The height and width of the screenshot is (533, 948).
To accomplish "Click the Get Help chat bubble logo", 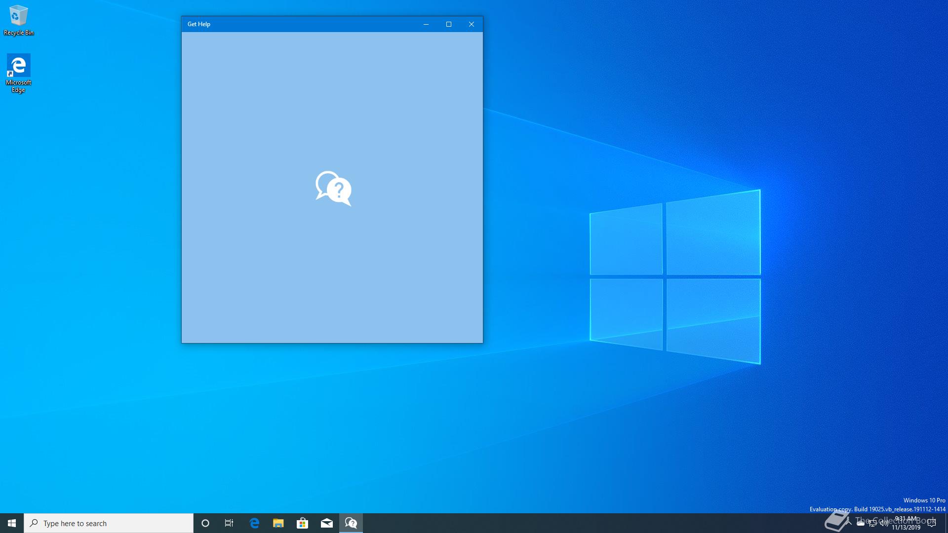I will click(x=333, y=188).
